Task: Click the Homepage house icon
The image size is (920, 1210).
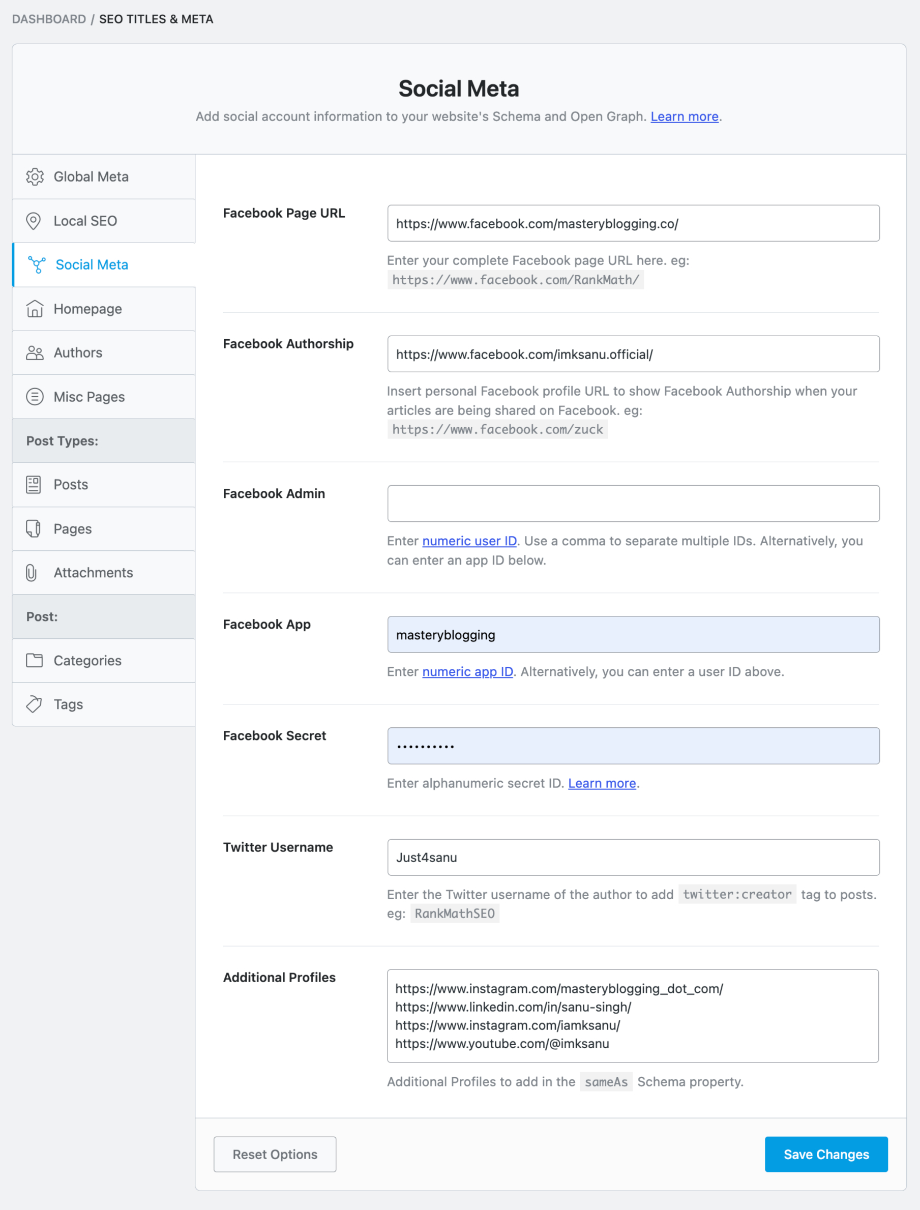Action: point(35,309)
